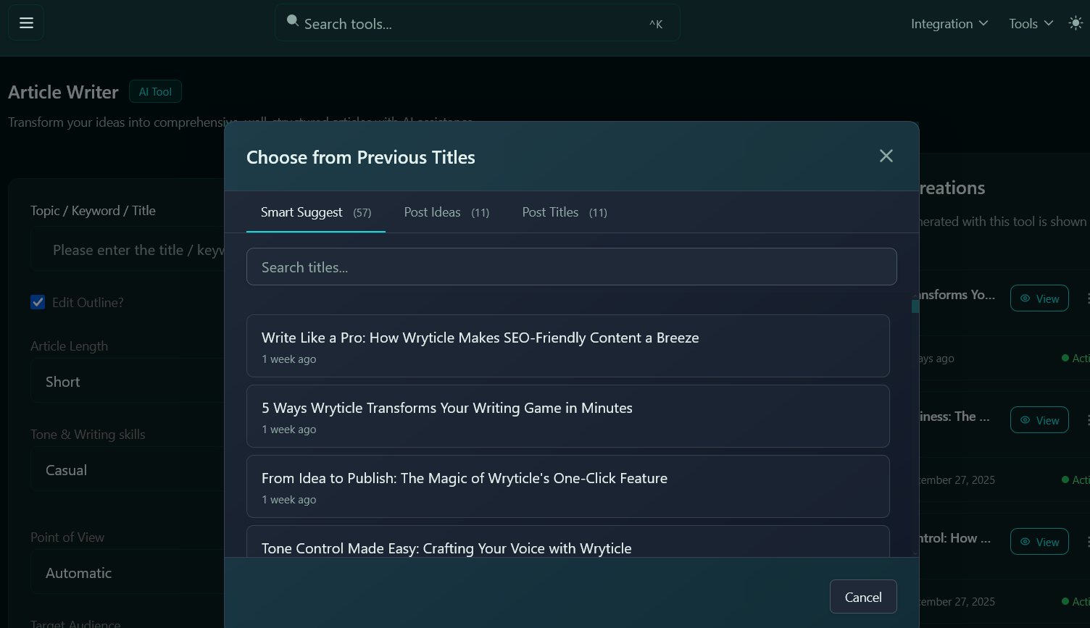Click the eye icon on the middle View button
The width and height of the screenshot is (1090, 628).
click(x=1025, y=419)
